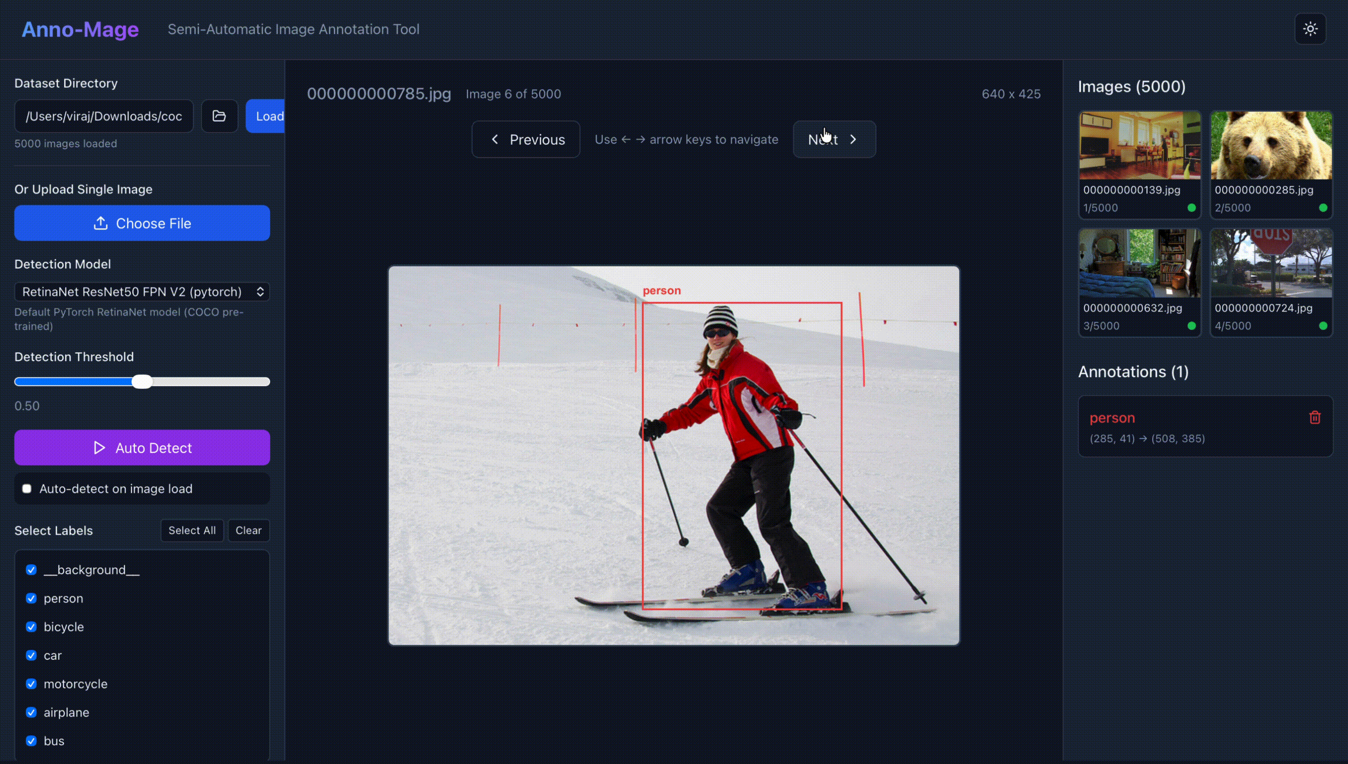Delete the person annotation with trash icon
The image size is (1348, 764).
[1315, 418]
